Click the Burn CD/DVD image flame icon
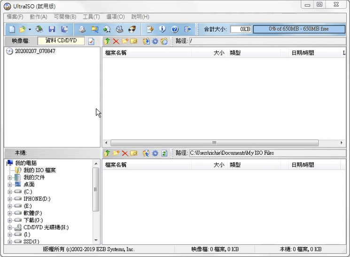 click(x=132, y=29)
